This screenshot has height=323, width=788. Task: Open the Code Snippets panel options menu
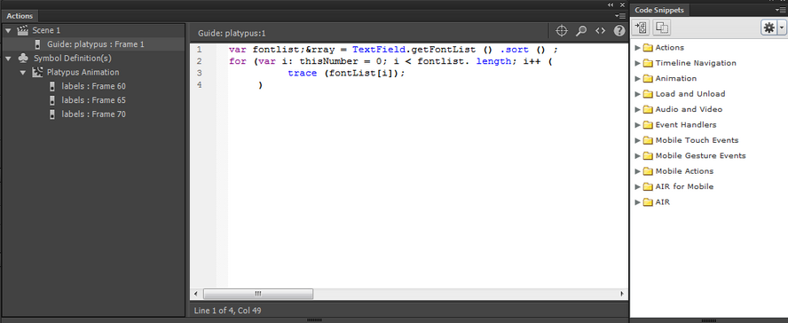(781, 10)
